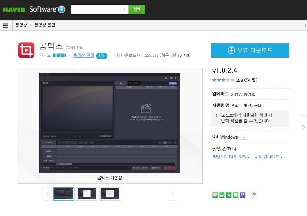Open the search box suggestion dropdown arrow
The image size is (307, 216).
click(124, 10)
